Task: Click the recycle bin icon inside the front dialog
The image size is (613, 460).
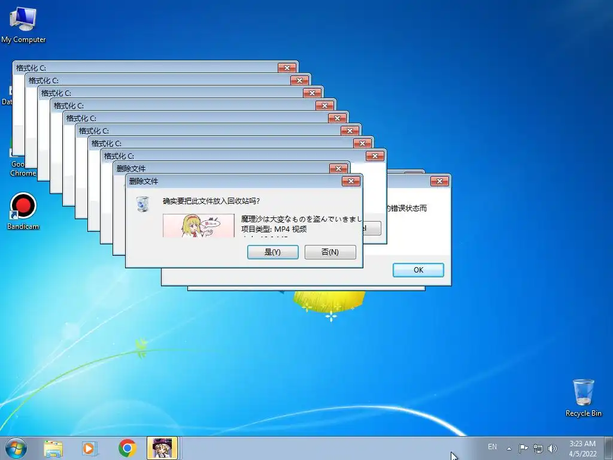Action: 142,204
